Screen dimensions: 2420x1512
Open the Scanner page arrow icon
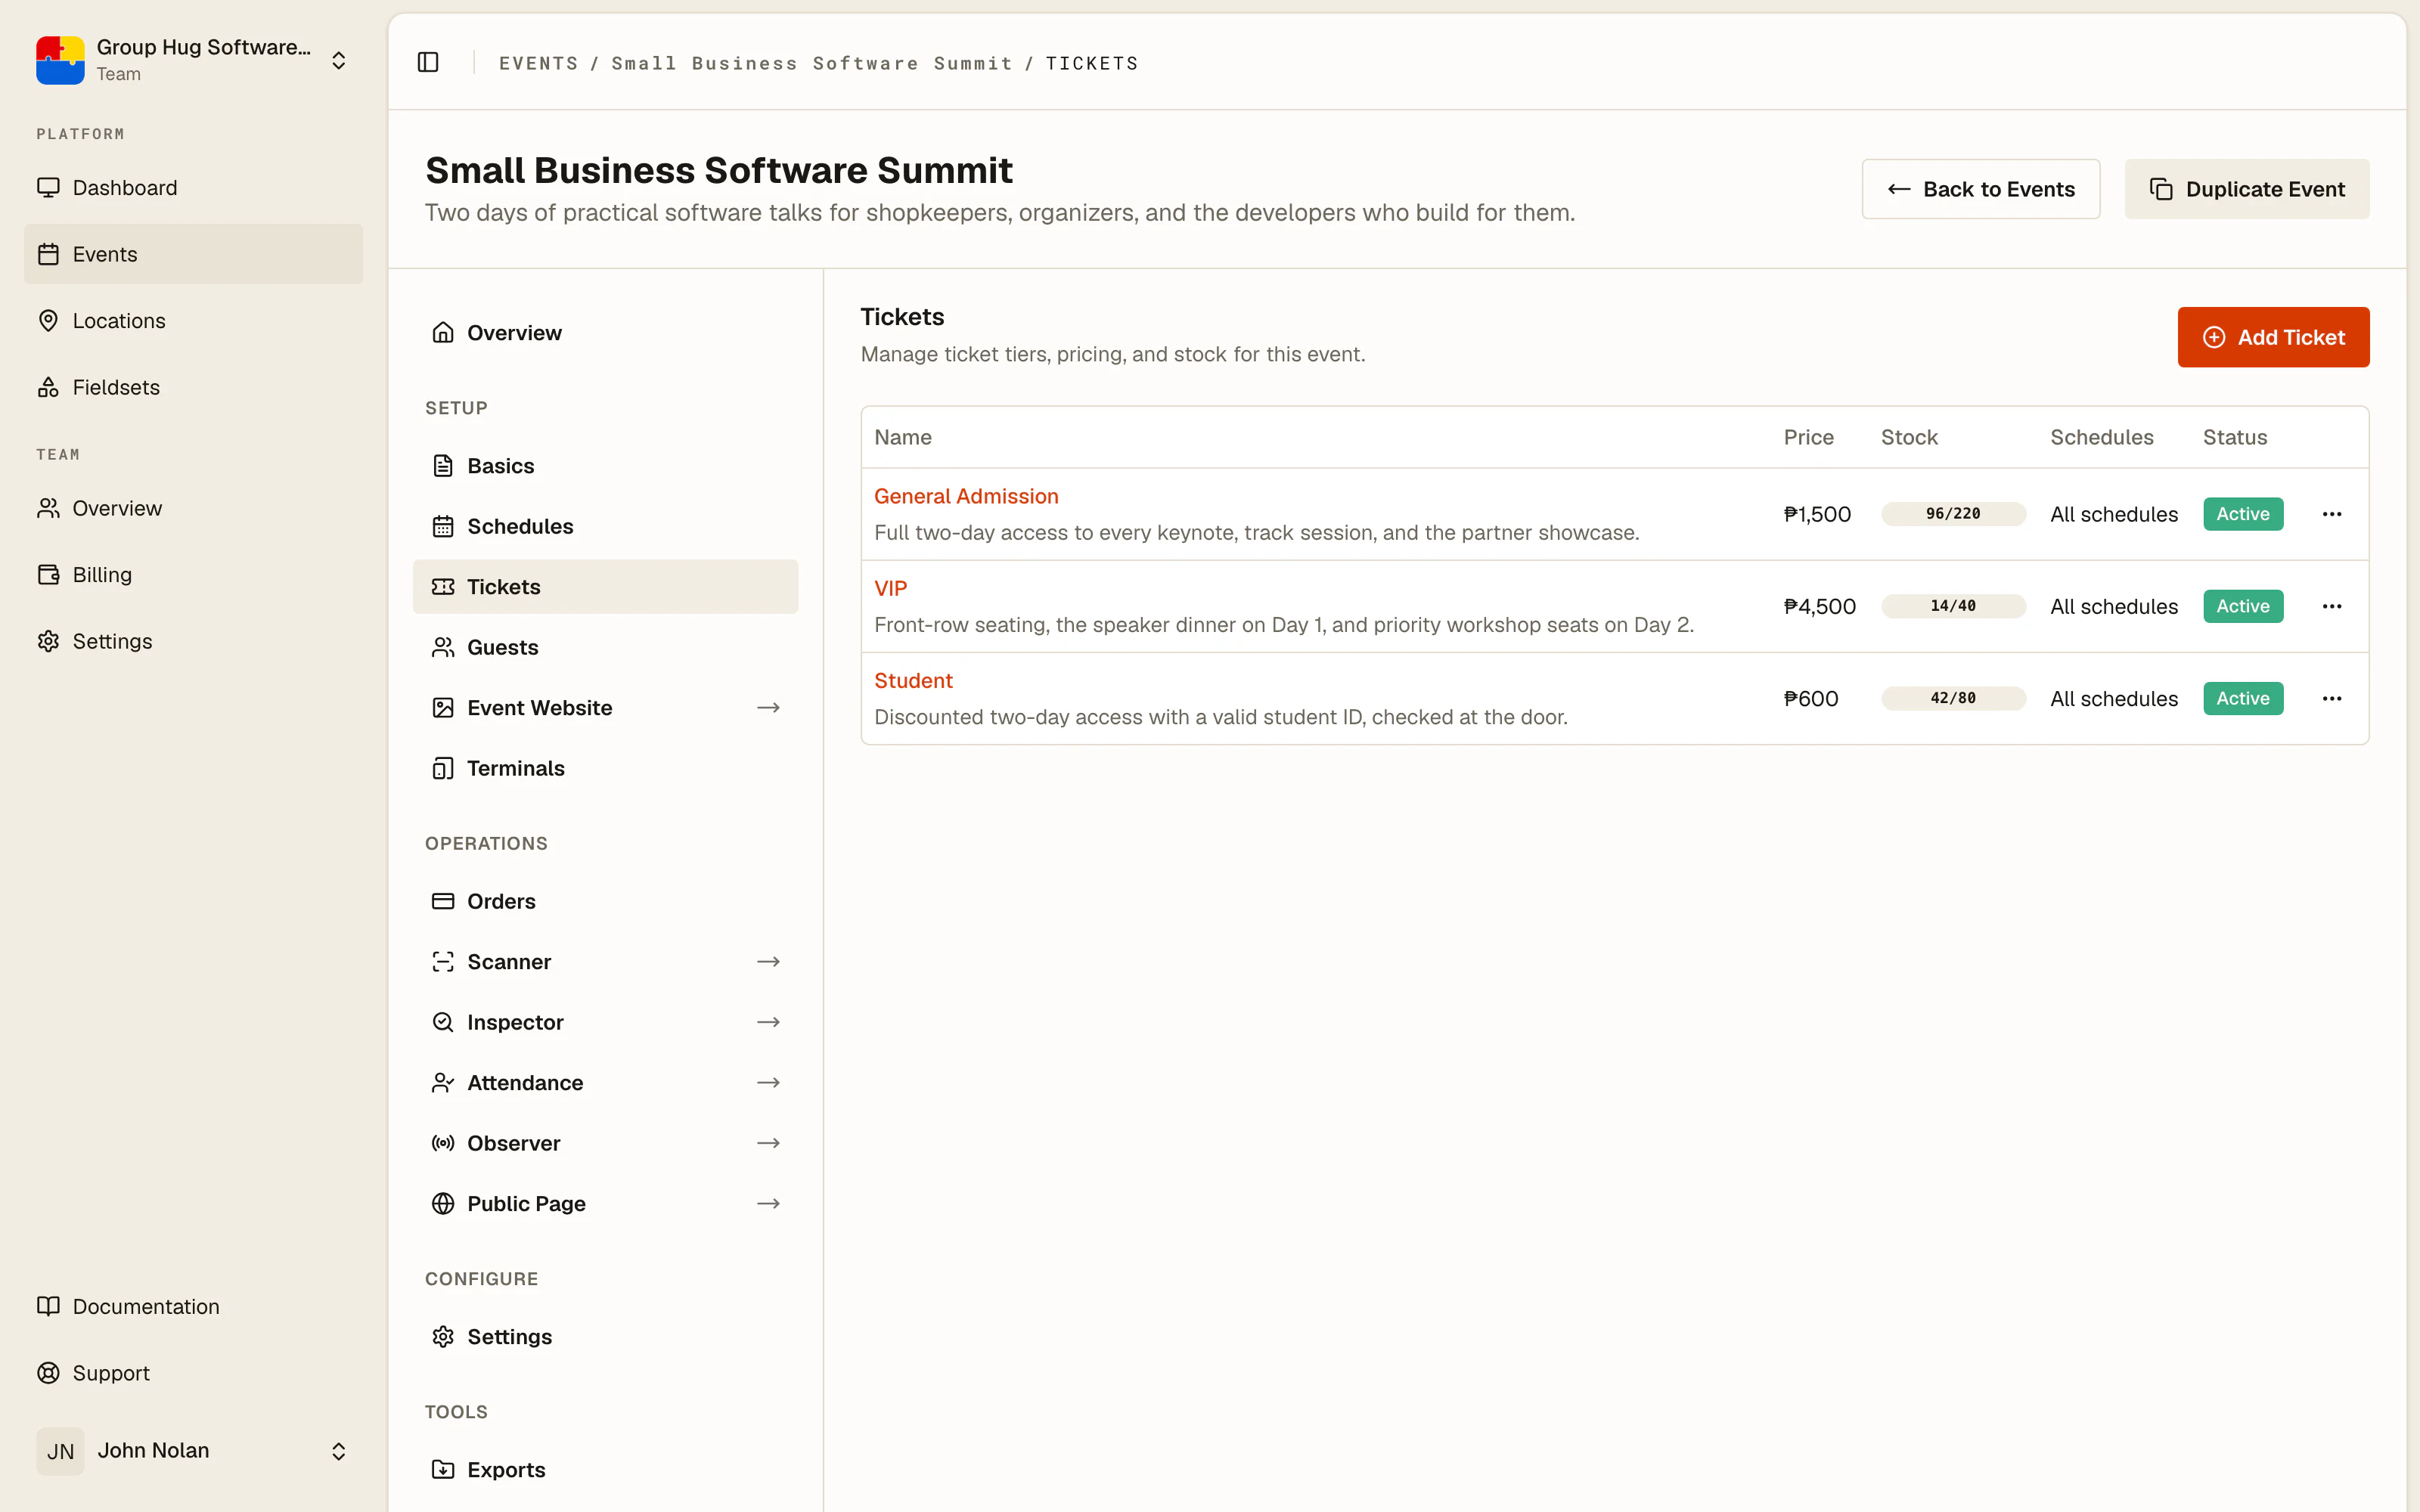[x=768, y=961]
